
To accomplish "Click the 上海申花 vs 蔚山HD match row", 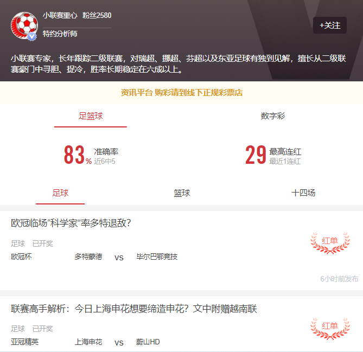I will coord(85,342).
